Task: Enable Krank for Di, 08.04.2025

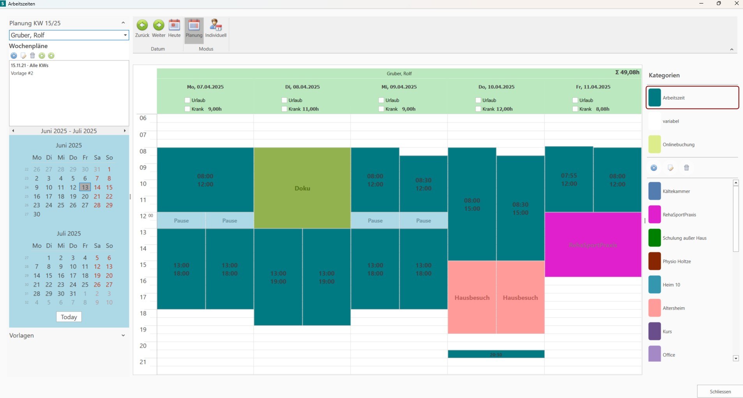Action: [x=284, y=109]
